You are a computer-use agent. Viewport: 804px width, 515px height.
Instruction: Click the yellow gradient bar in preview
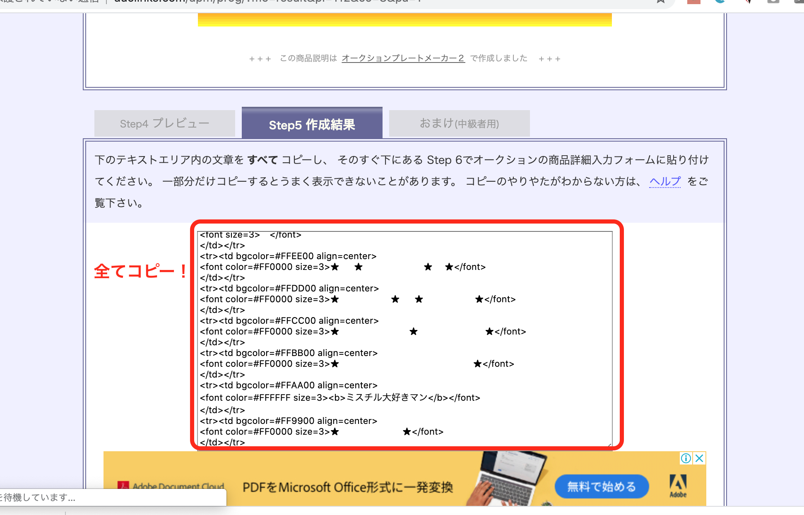404,19
